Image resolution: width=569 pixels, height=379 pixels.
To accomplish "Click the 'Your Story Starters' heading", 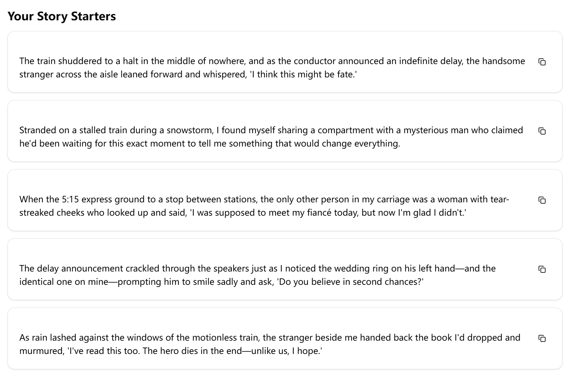I will pyautogui.click(x=62, y=16).
